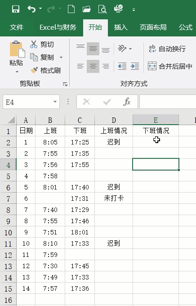Expand the Name Box dropdown arrow

click(x=55, y=102)
